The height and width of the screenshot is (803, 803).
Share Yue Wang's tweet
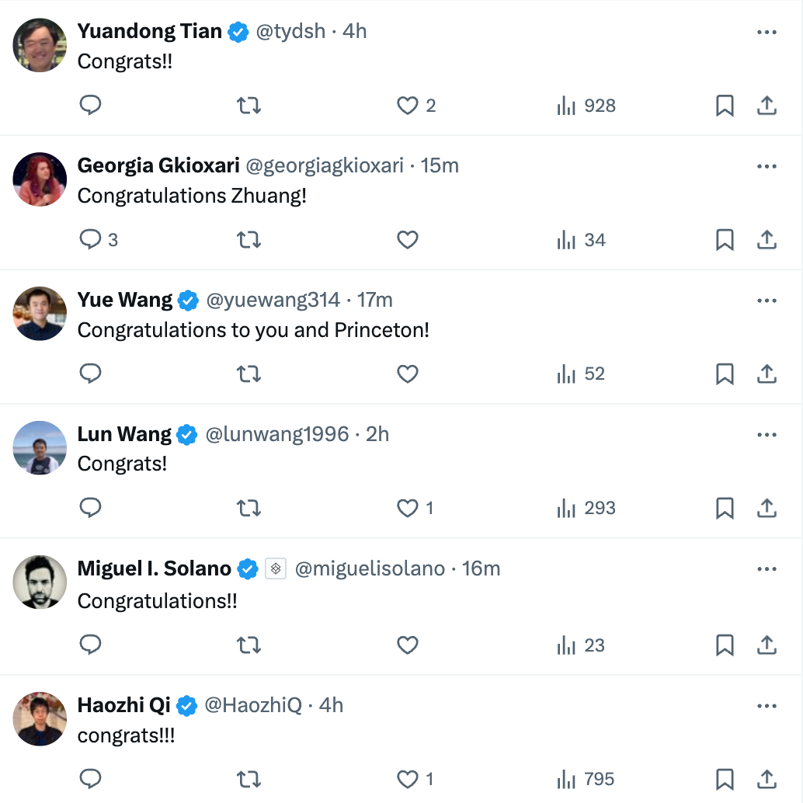point(766,374)
